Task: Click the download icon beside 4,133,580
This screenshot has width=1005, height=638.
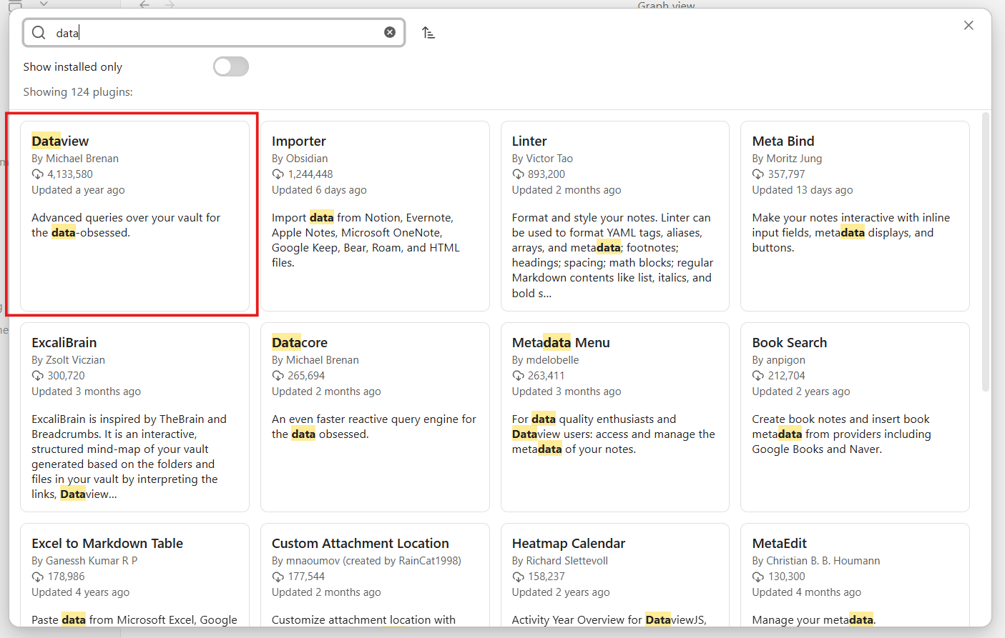Action: tap(38, 174)
